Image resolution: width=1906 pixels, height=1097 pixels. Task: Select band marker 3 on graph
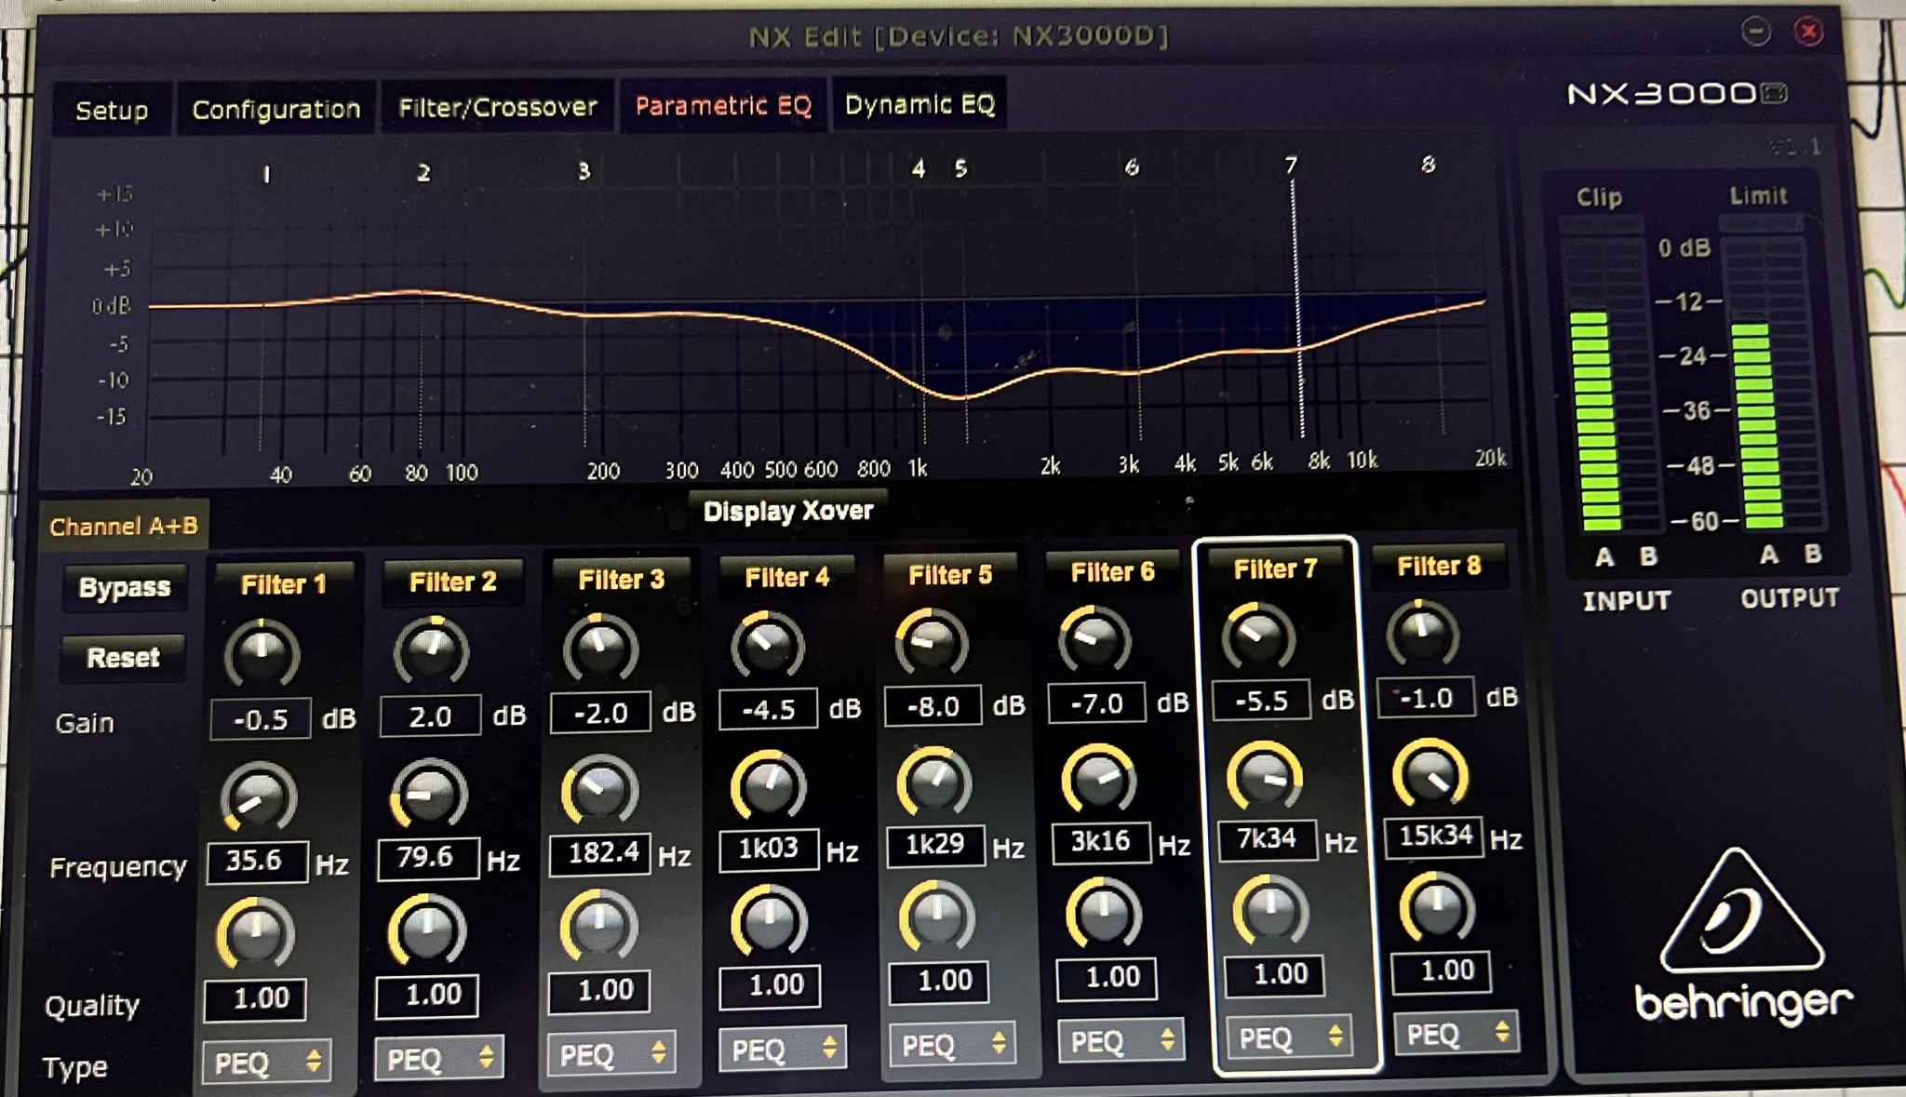click(584, 171)
